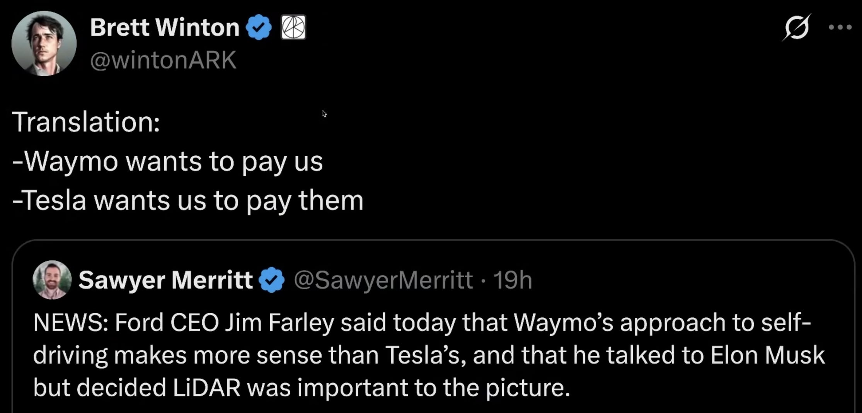862x413 pixels.
Task: Open the @SawyerMerritt handle link
Action: point(383,280)
